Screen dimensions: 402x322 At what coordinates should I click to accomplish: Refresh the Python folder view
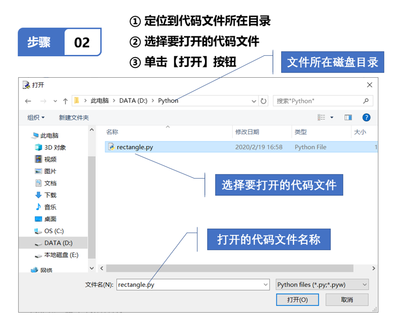264,101
